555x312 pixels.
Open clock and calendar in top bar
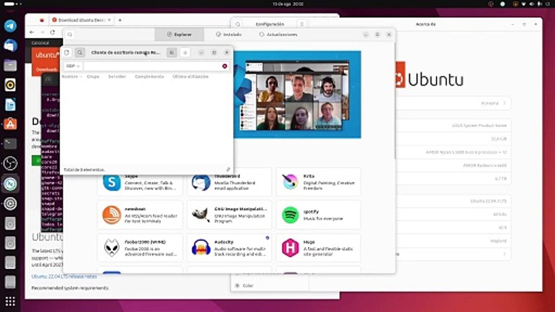click(x=288, y=4)
